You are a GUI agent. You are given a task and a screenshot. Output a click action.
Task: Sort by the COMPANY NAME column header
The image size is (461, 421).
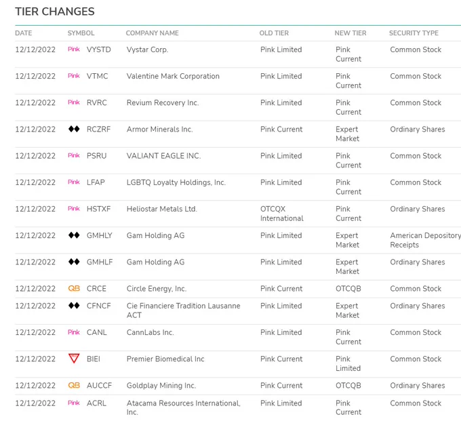(153, 33)
